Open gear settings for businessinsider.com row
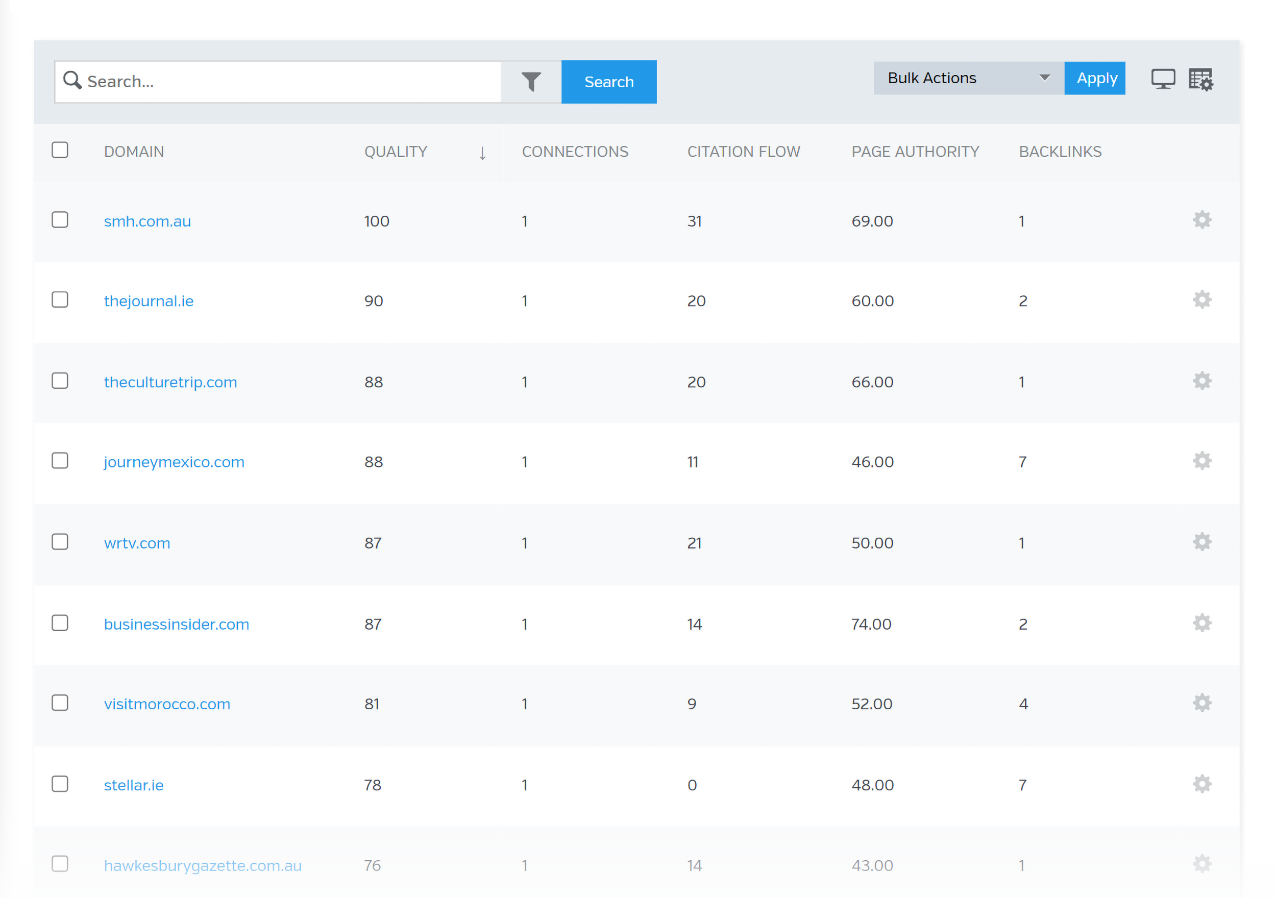Image resolution: width=1276 pixels, height=898 pixels. [1201, 623]
